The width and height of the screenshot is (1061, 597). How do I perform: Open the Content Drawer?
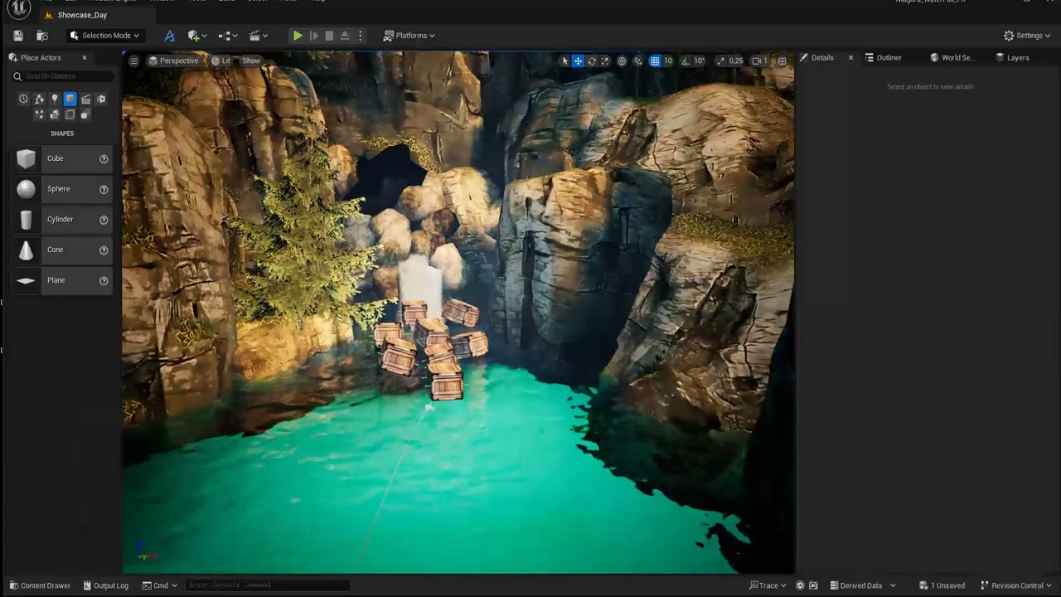[40, 585]
